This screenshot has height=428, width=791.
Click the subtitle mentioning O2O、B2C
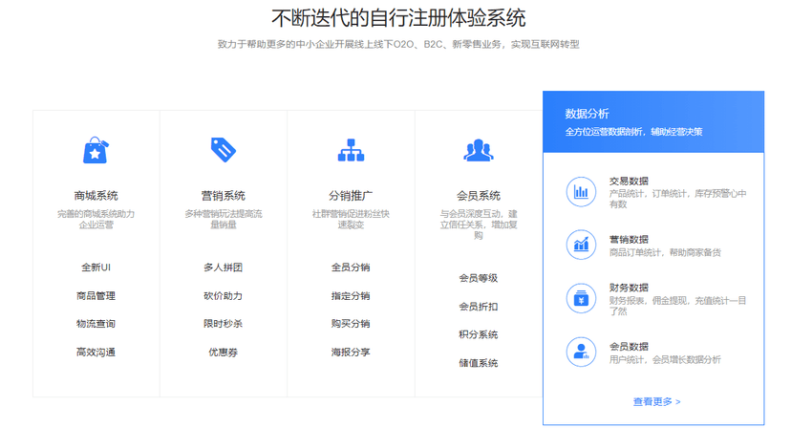point(398,44)
